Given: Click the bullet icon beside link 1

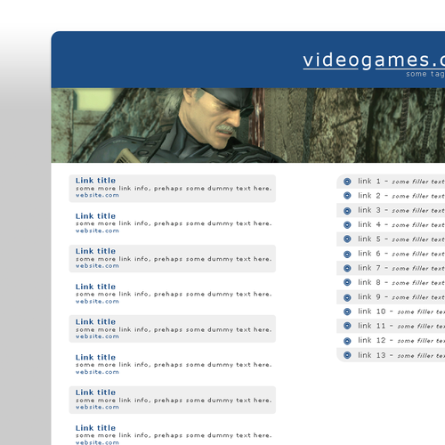Looking at the screenshot, I should [x=347, y=182].
